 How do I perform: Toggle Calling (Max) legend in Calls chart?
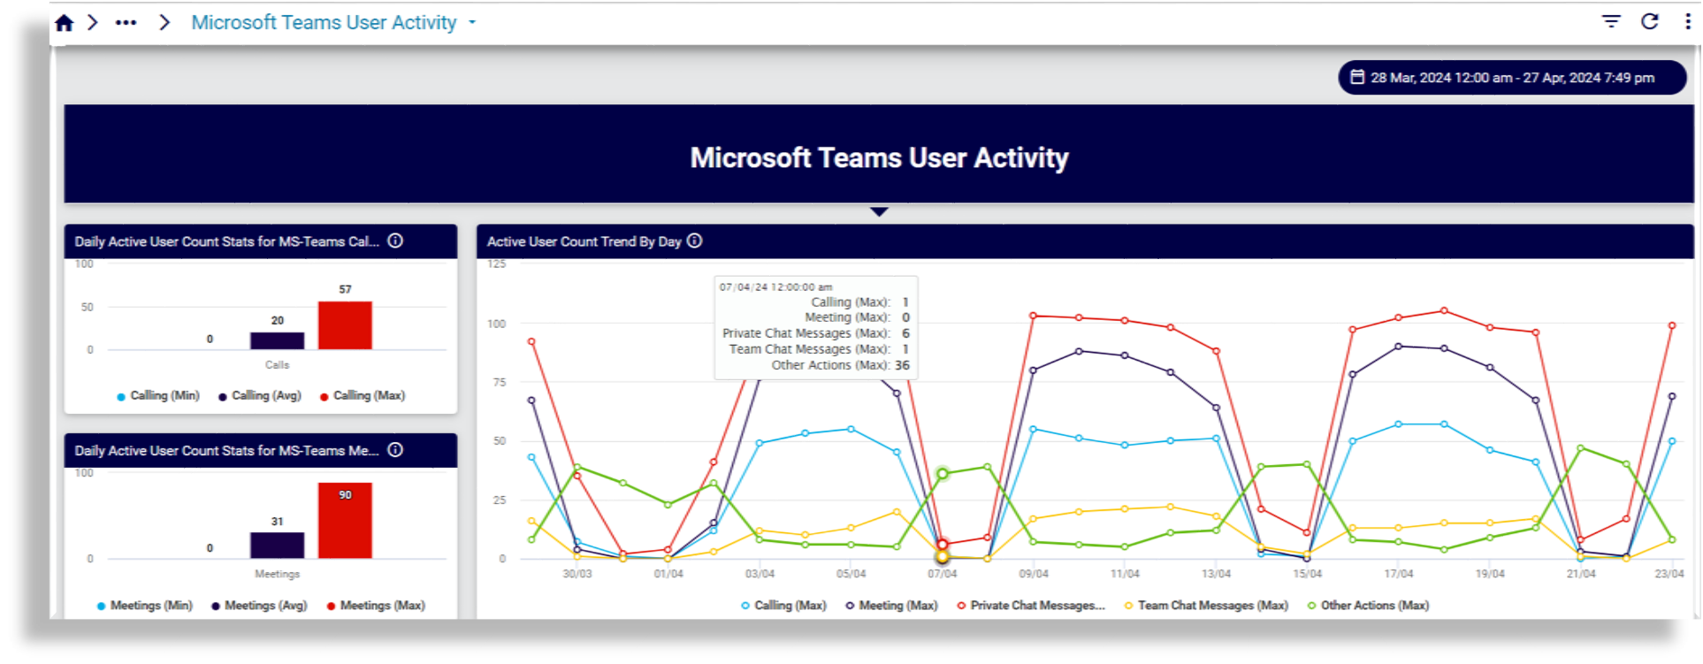pyautogui.click(x=363, y=396)
